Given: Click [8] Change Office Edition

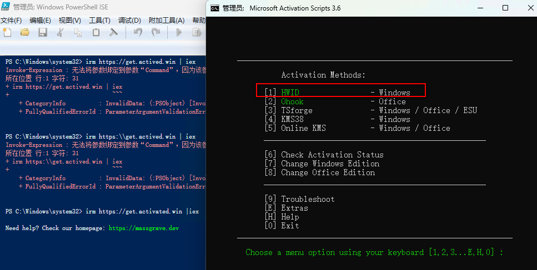Looking at the screenshot, I should 319,172.
